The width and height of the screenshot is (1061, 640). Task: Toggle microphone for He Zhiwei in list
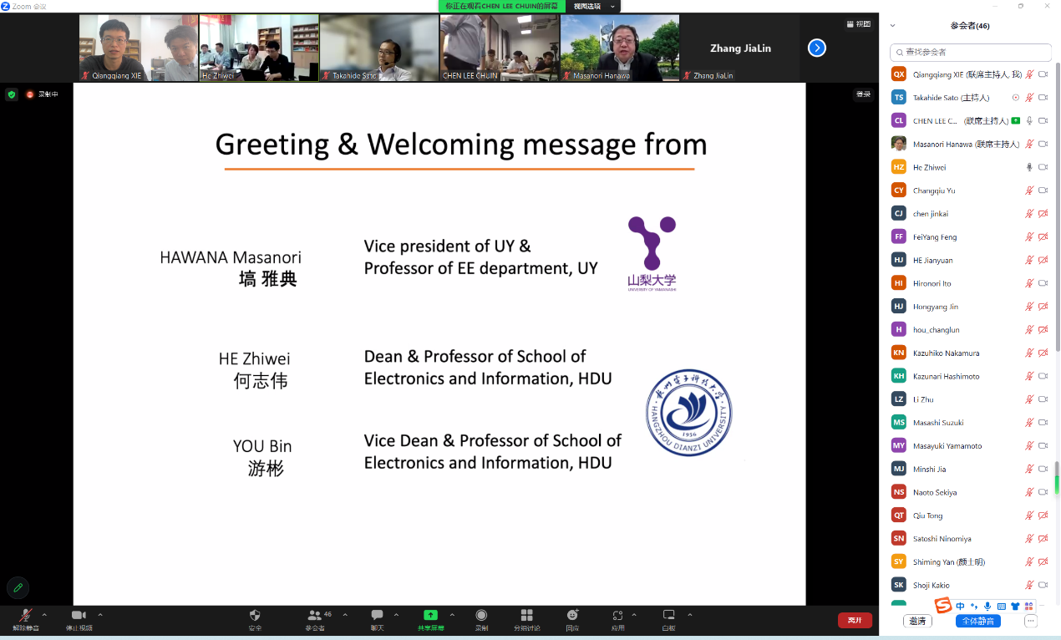[x=1029, y=167]
